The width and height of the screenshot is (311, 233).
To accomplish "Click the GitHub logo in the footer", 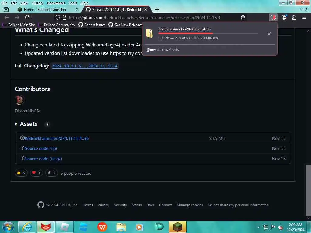I will point(41,205).
